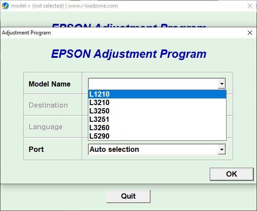Viewport: 257px width, 211px height.
Task: Click the Language label
Action: [46, 127]
